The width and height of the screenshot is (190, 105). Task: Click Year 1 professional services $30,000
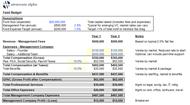[99, 85]
